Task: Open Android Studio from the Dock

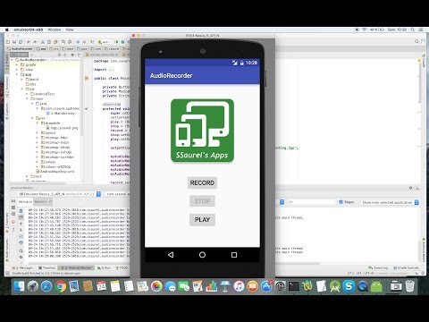Action: (335, 286)
